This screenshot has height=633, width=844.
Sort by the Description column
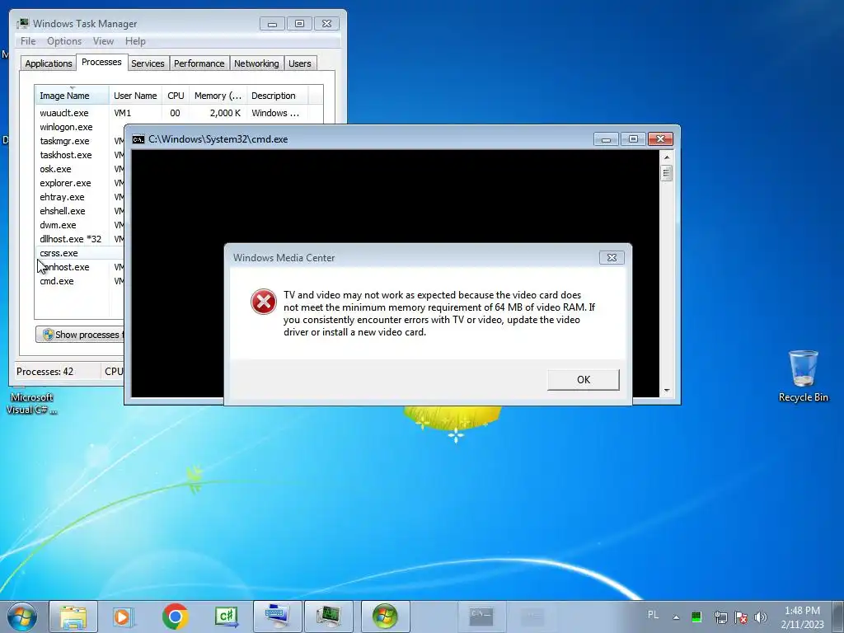tap(277, 96)
